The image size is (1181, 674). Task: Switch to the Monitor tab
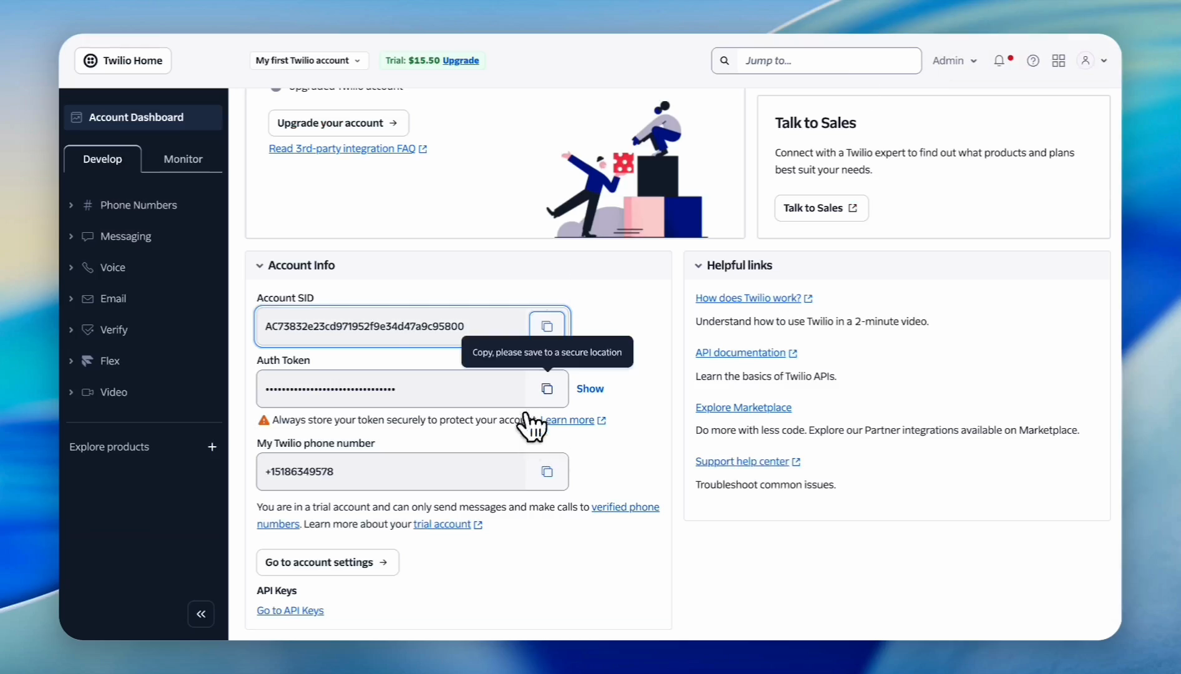click(183, 159)
